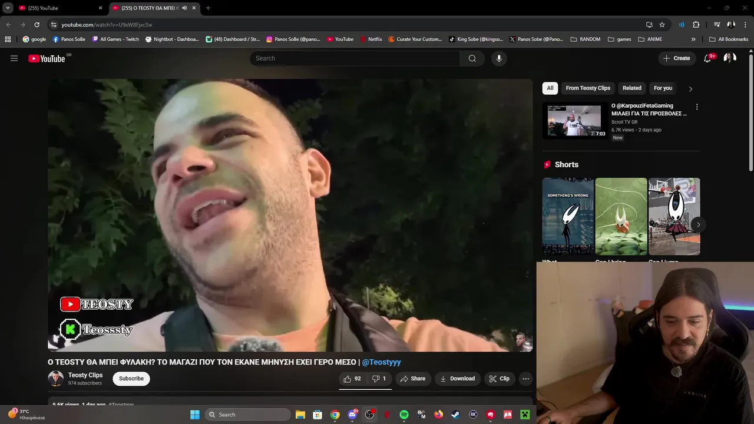The width and height of the screenshot is (754, 424).
Task: Open the Chrome apps grid shortcut
Action: (8, 39)
